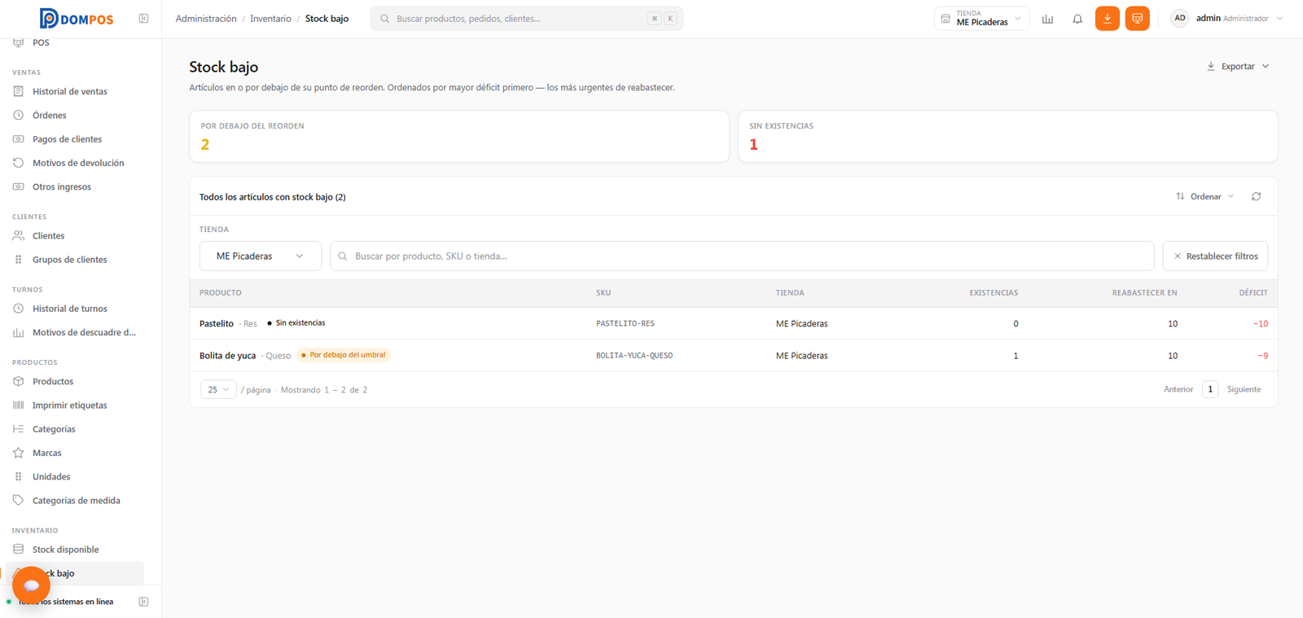
Task: Click the Categorías tree icon
Action: pyautogui.click(x=18, y=428)
